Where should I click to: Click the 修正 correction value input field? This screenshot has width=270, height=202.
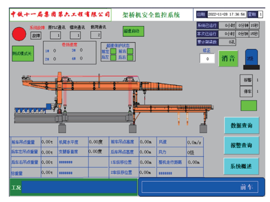pos(207,59)
